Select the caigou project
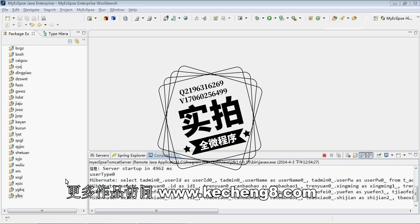This screenshot has width=420, height=224. click(x=18, y=61)
